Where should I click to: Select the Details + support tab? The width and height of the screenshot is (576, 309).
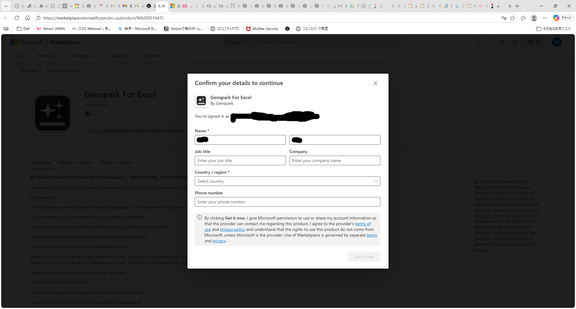116,162
